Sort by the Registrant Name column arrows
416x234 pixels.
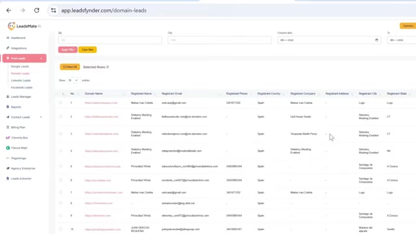coord(155,94)
